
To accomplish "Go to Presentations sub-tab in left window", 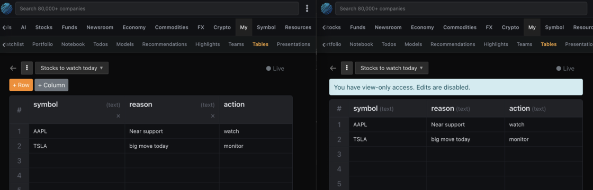I will [293, 44].
